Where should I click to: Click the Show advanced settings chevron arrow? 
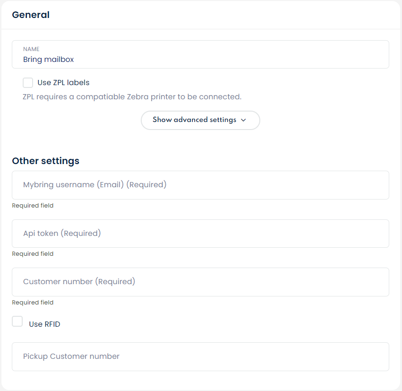[x=243, y=120]
